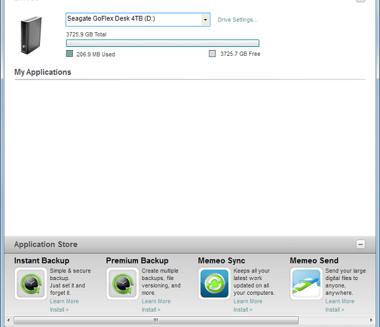The image size is (380, 327).
Task: Click the scroll right arrow
Action: tap(371, 320)
